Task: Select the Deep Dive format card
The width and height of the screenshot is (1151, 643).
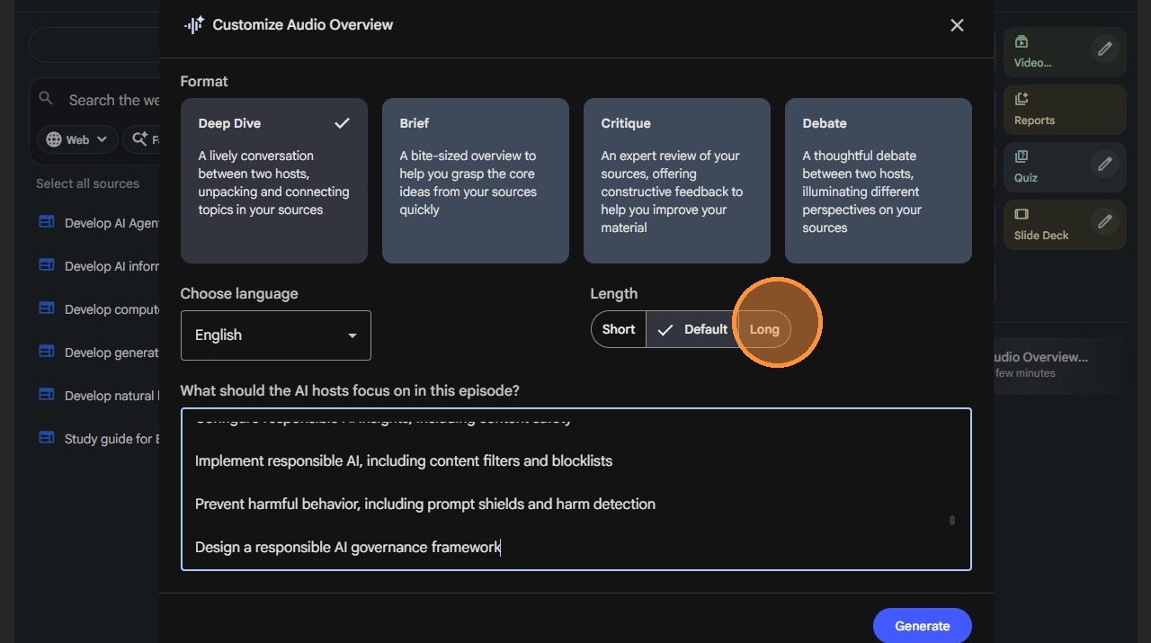Action: pos(273,181)
